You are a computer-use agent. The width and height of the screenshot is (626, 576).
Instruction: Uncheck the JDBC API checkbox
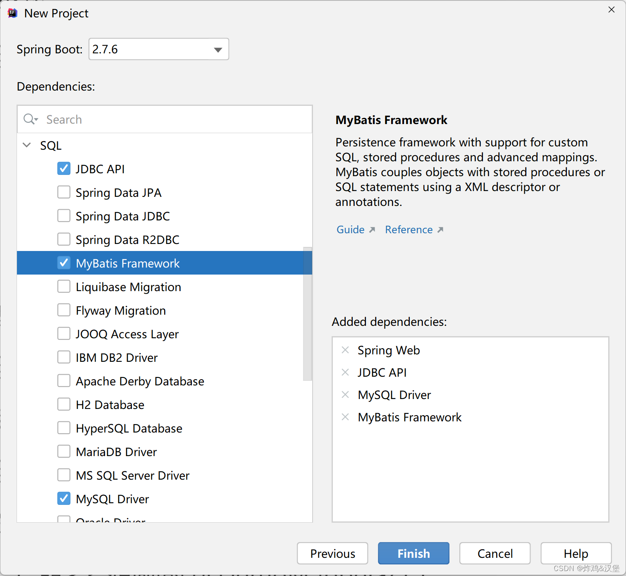pos(64,169)
